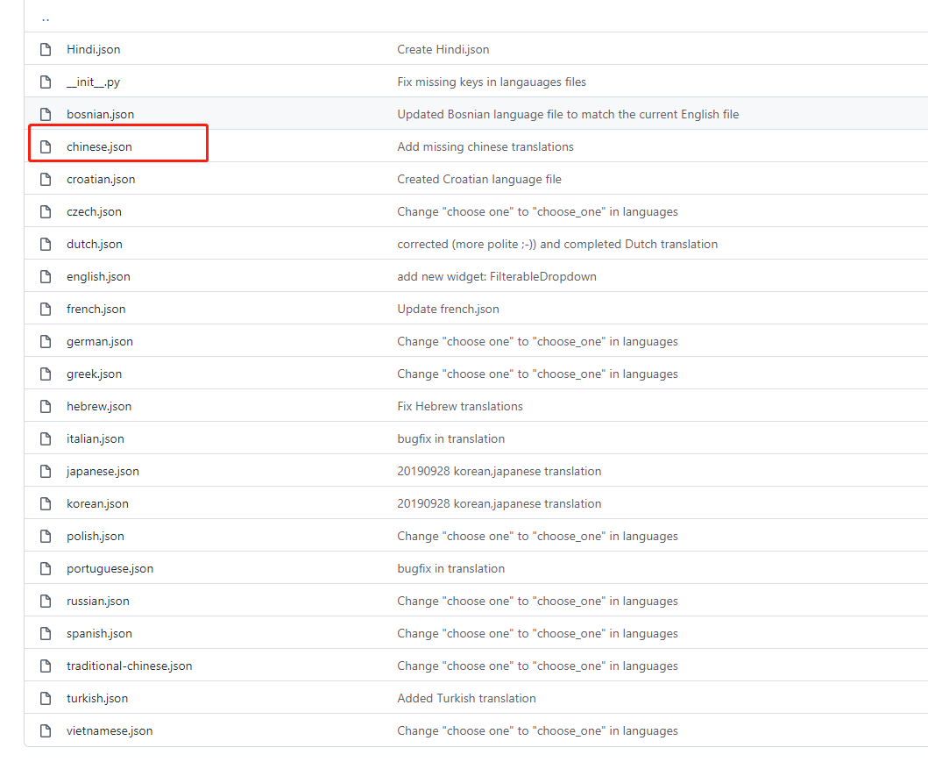Click file icon next to russian.json
Screen dimensions: 928x762
pos(46,601)
